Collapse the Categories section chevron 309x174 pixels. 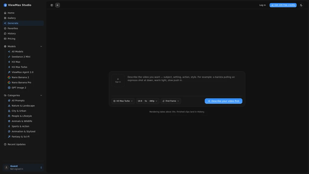coord(41,95)
